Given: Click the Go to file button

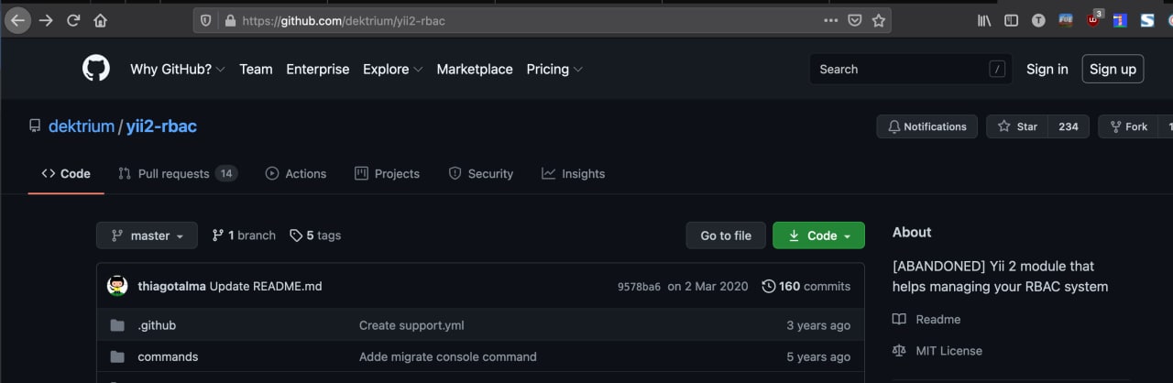Looking at the screenshot, I should (x=726, y=235).
